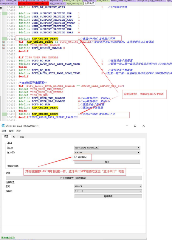Open the EQ版本 0.7.1.0 dropdown
The height and width of the screenshot is (240, 172).
point(108,191)
